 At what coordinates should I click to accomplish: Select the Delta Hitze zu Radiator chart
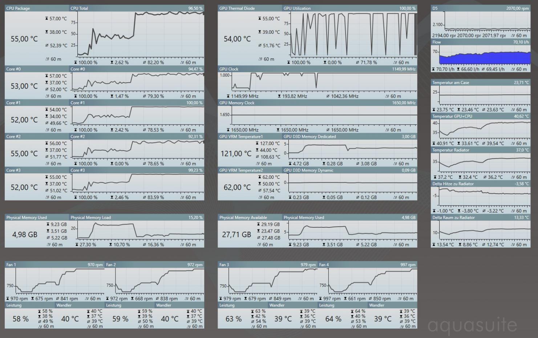(x=485, y=197)
